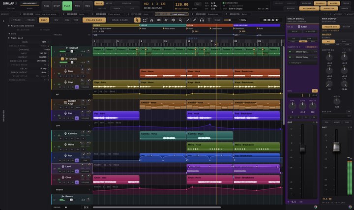Viewport: 354px width, 210px height.
Task: Click the BREAKDOWN arrangement section marker
Action: coord(257,25)
